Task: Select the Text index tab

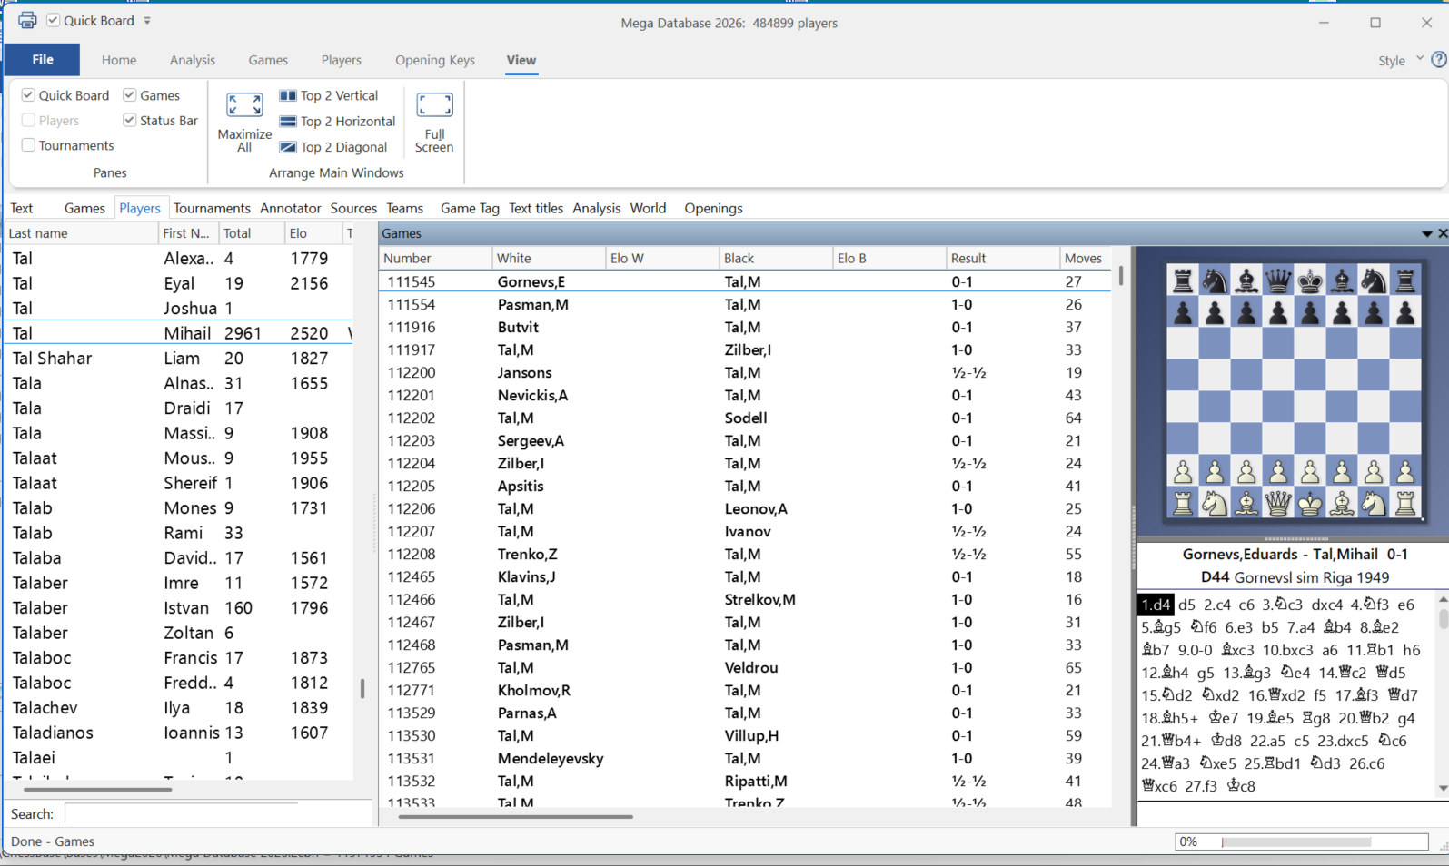Action: [22, 208]
